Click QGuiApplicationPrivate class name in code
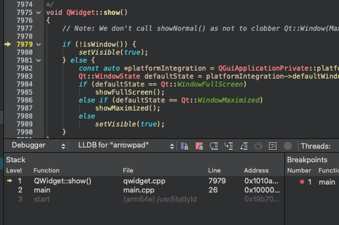339x225 pixels. [x=263, y=68]
